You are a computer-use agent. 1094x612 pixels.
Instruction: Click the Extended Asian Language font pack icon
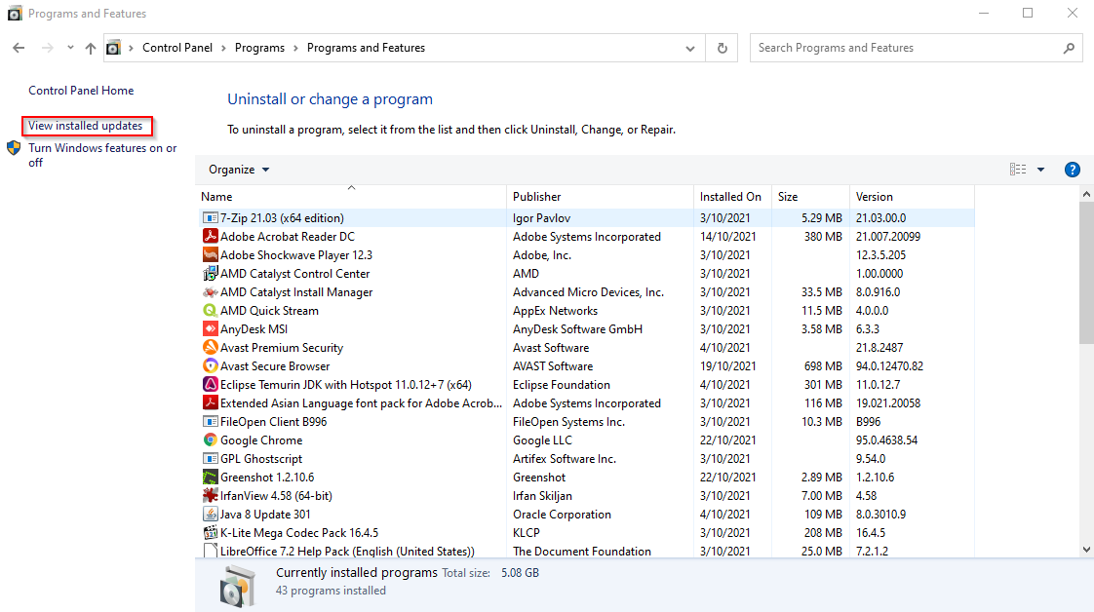click(210, 402)
